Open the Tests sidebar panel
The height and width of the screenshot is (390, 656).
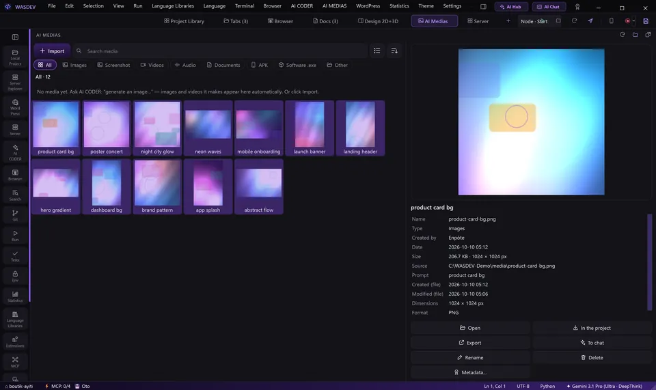tap(15, 256)
